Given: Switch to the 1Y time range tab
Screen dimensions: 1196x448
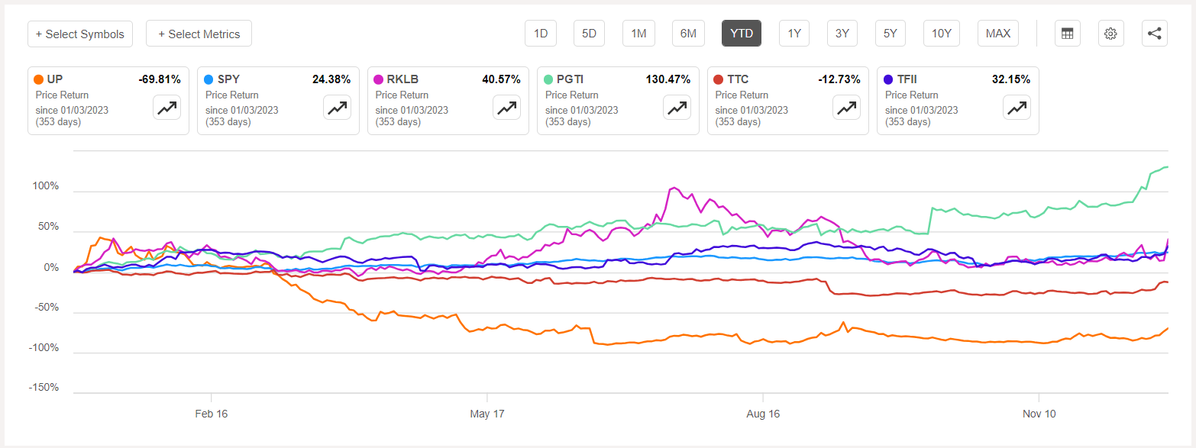Looking at the screenshot, I should [x=794, y=33].
